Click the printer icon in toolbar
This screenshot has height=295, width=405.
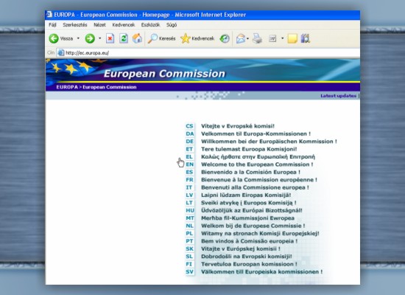pos(257,38)
